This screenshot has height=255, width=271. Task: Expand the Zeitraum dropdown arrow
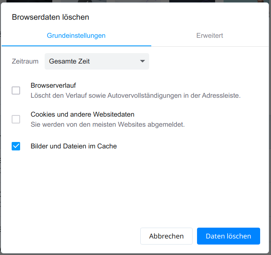coord(142,61)
